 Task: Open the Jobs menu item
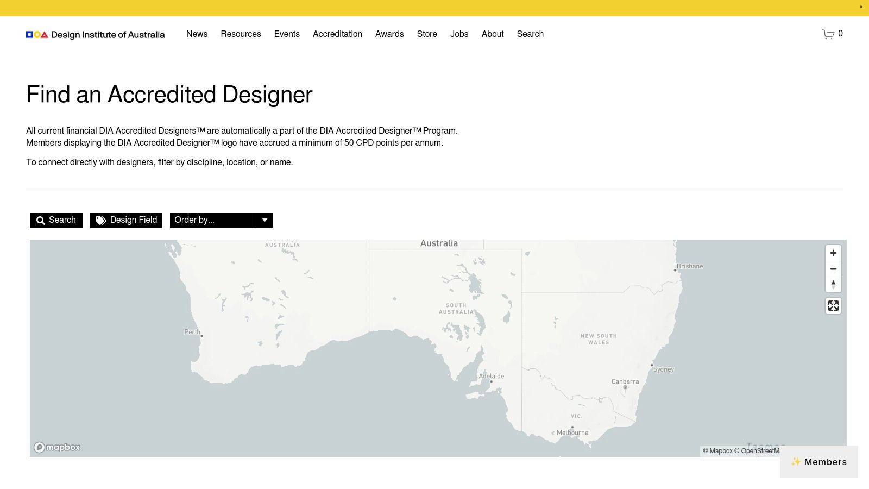(x=459, y=34)
